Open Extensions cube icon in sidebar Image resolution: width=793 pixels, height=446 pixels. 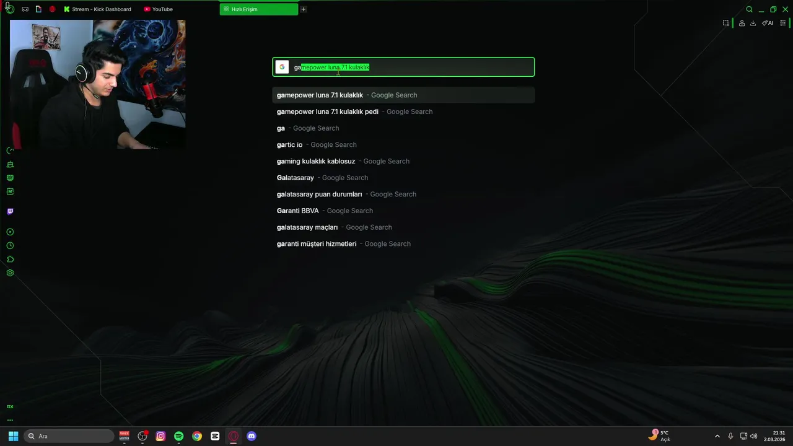pos(10,259)
